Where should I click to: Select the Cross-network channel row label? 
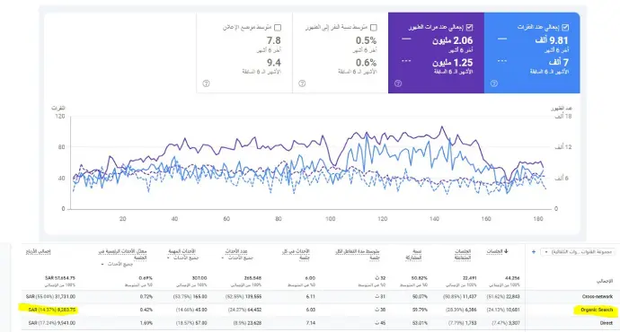pyautogui.click(x=598, y=296)
